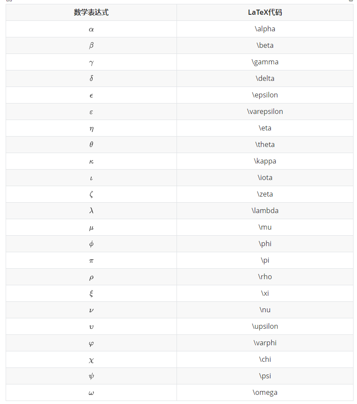Click the delta symbol δ
357x404 pixels.
(91, 79)
